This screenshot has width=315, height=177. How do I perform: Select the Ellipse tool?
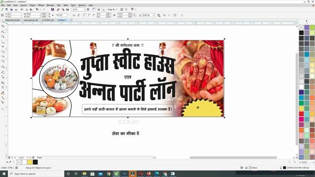click(2, 56)
